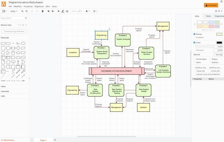Click the Incolla stile button
This screenshot has width=224, height=142.
[x=215, y=71]
